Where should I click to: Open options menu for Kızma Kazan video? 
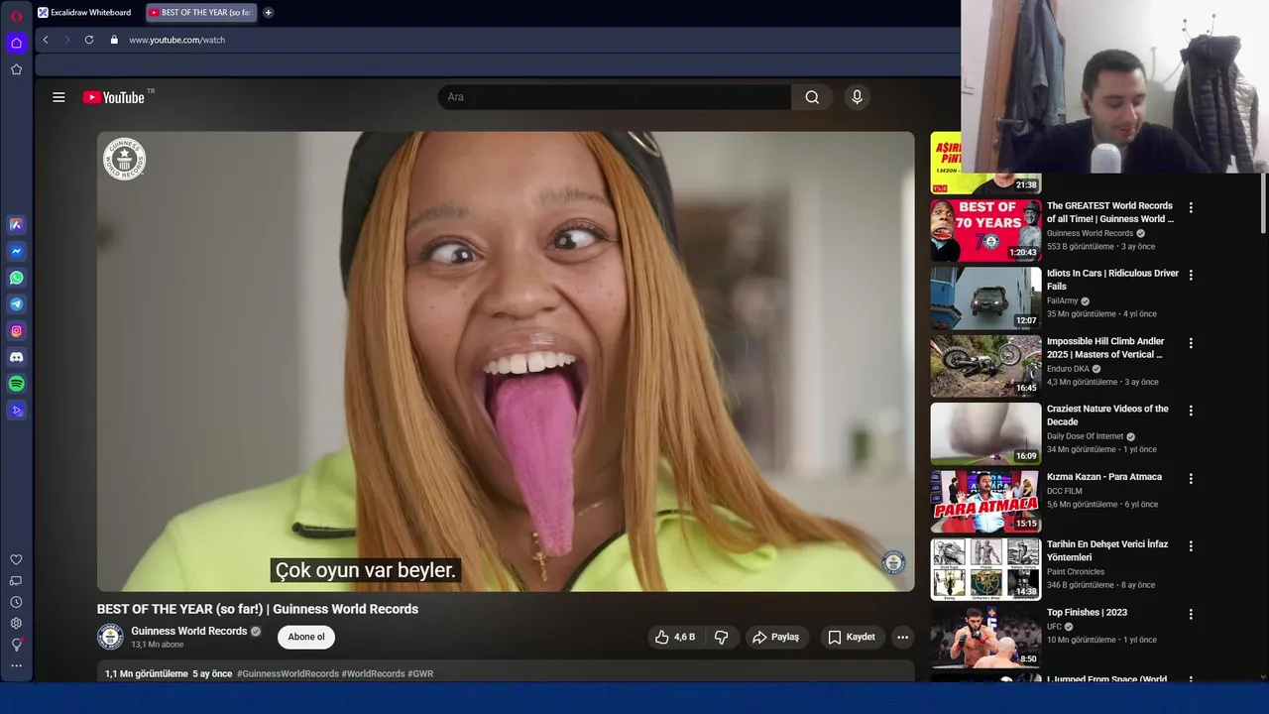[1191, 478]
